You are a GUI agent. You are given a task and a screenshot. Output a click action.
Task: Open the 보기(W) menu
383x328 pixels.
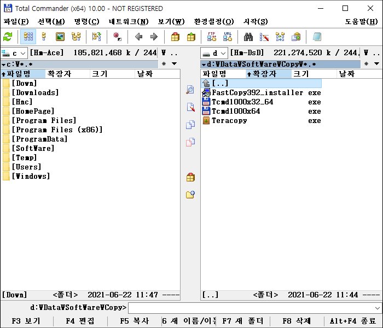click(171, 21)
